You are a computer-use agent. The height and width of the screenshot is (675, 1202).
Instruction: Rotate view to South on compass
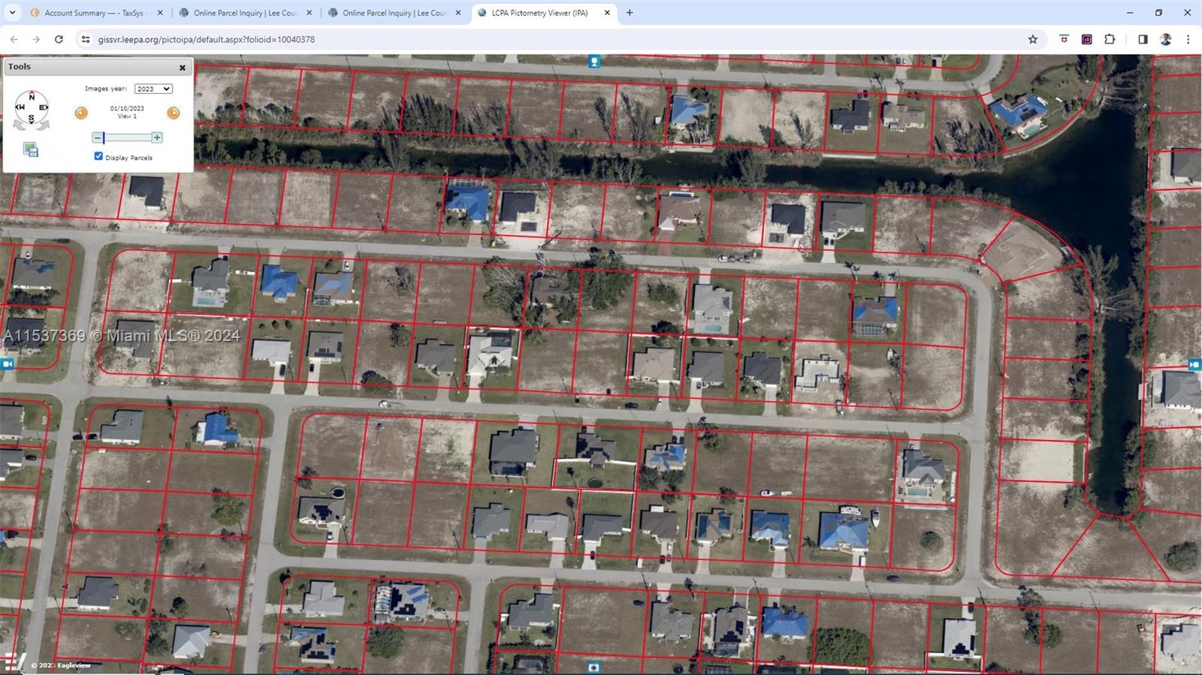click(x=31, y=119)
